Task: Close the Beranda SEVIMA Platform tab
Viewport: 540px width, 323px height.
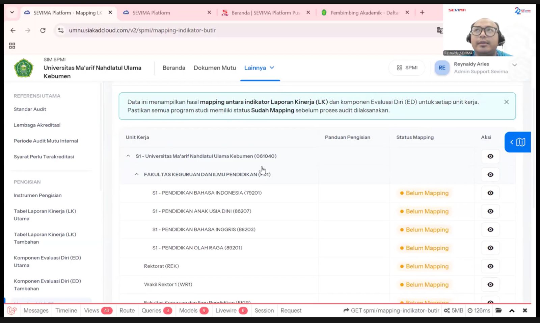Action: tap(308, 13)
